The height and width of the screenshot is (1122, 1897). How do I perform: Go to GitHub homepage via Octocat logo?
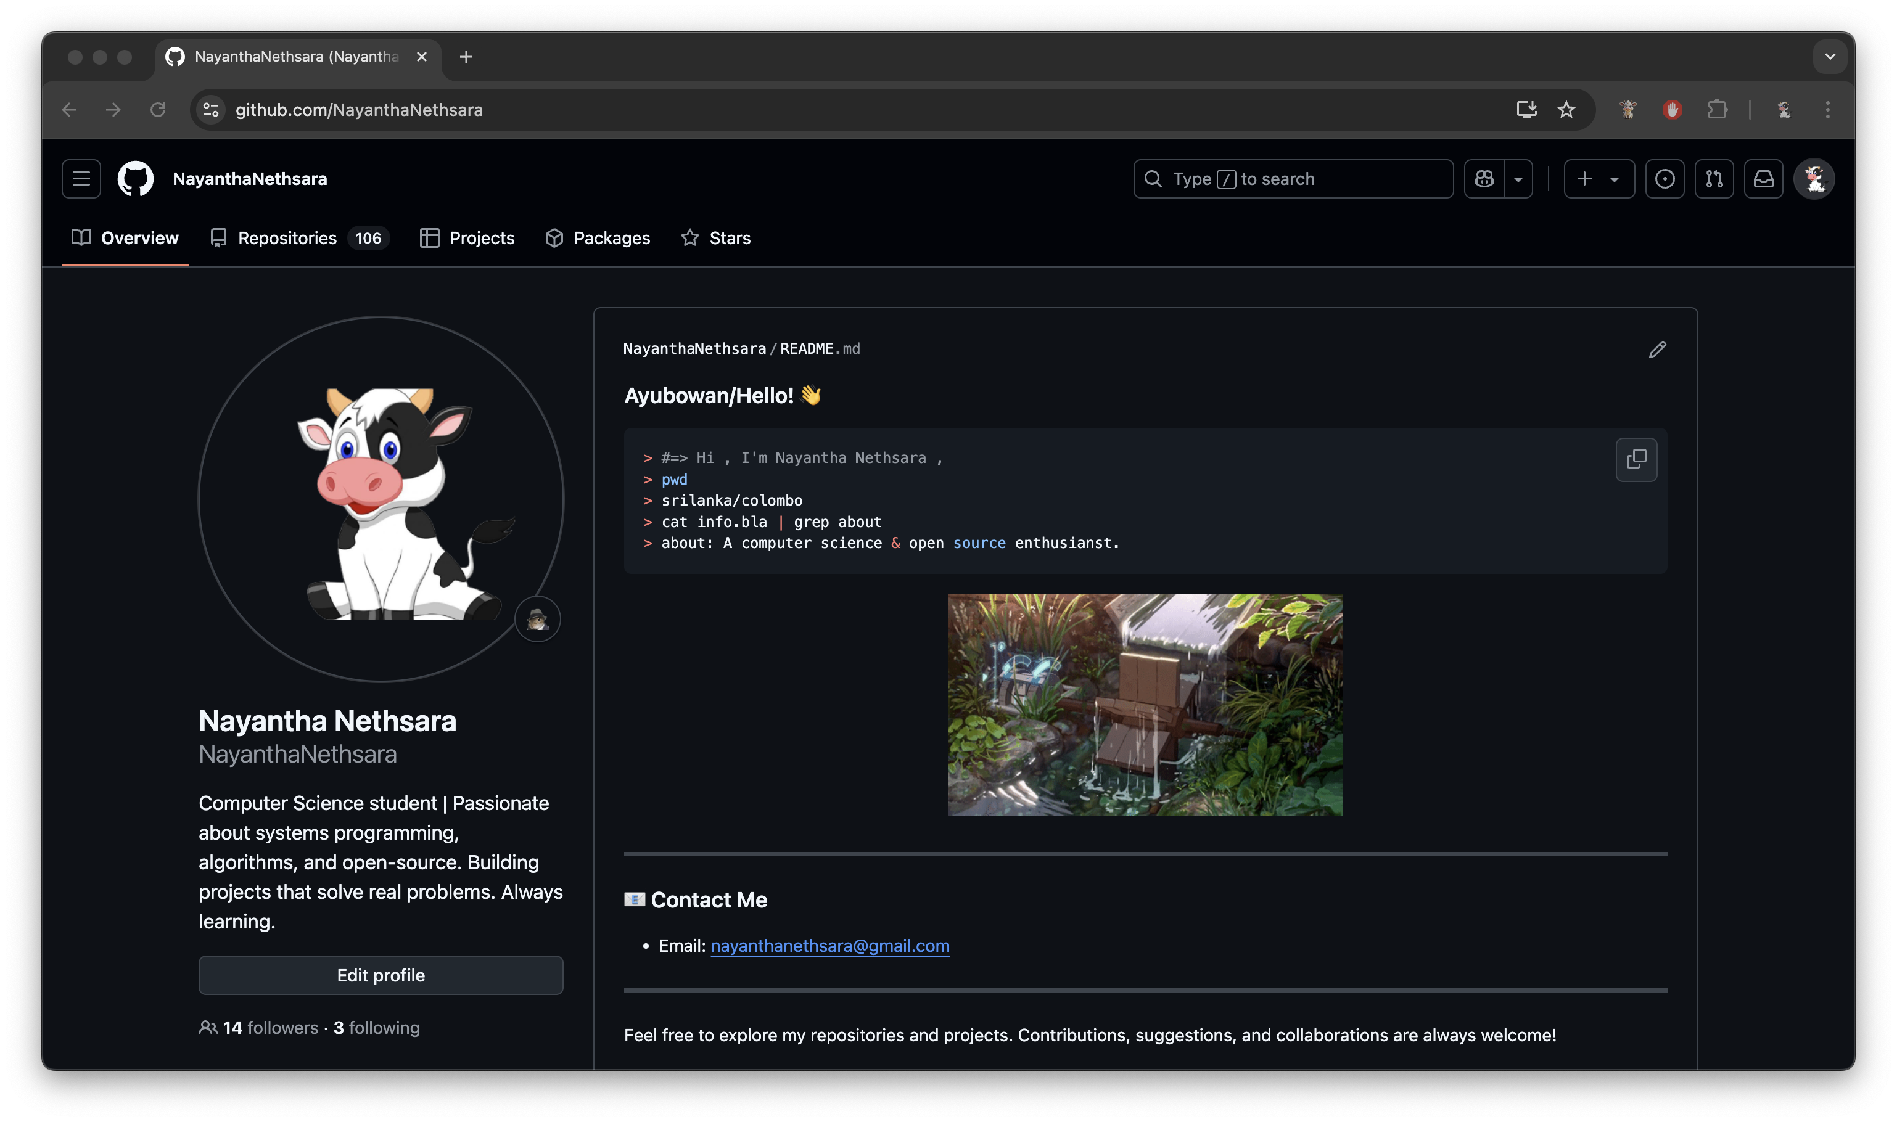[x=136, y=179]
